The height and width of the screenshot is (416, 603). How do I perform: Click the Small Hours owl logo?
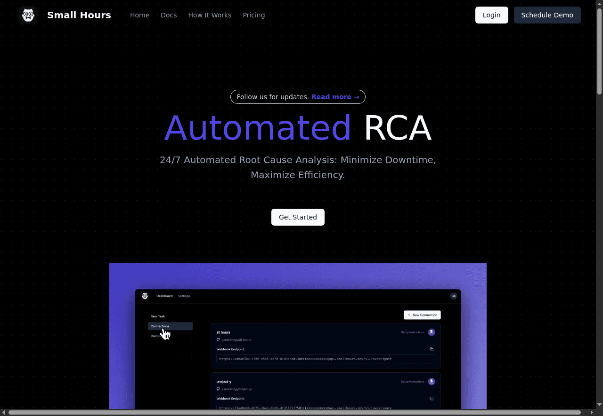coord(28,15)
